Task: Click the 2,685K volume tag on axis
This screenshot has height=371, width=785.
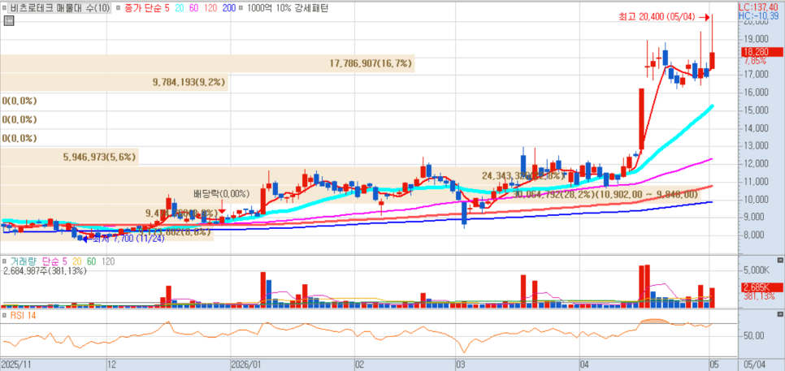Action: [x=761, y=287]
